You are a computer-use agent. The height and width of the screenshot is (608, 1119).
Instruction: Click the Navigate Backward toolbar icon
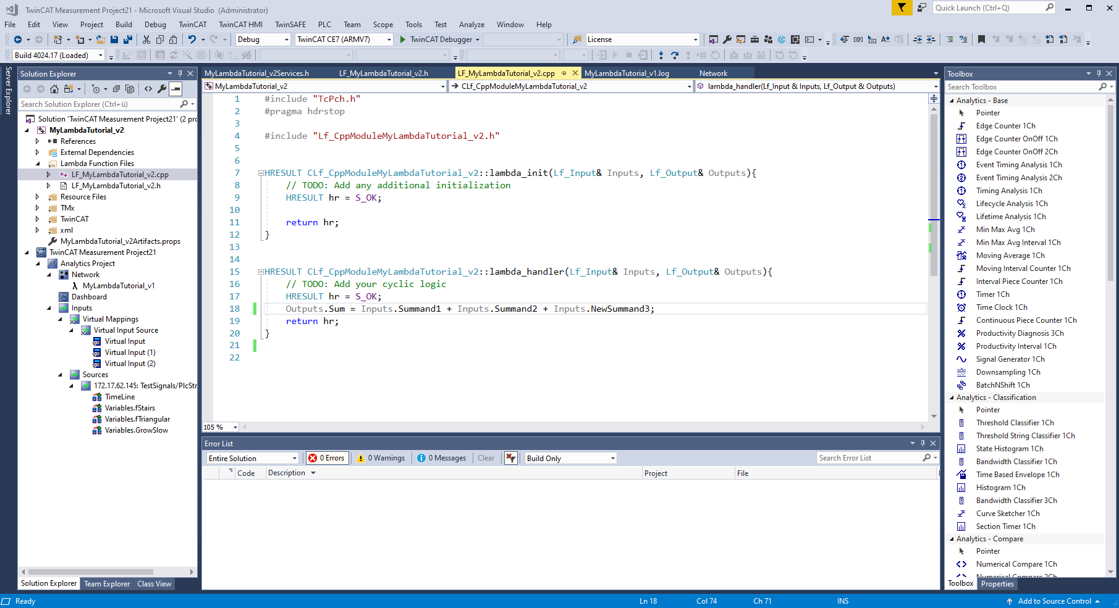(x=18, y=40)
